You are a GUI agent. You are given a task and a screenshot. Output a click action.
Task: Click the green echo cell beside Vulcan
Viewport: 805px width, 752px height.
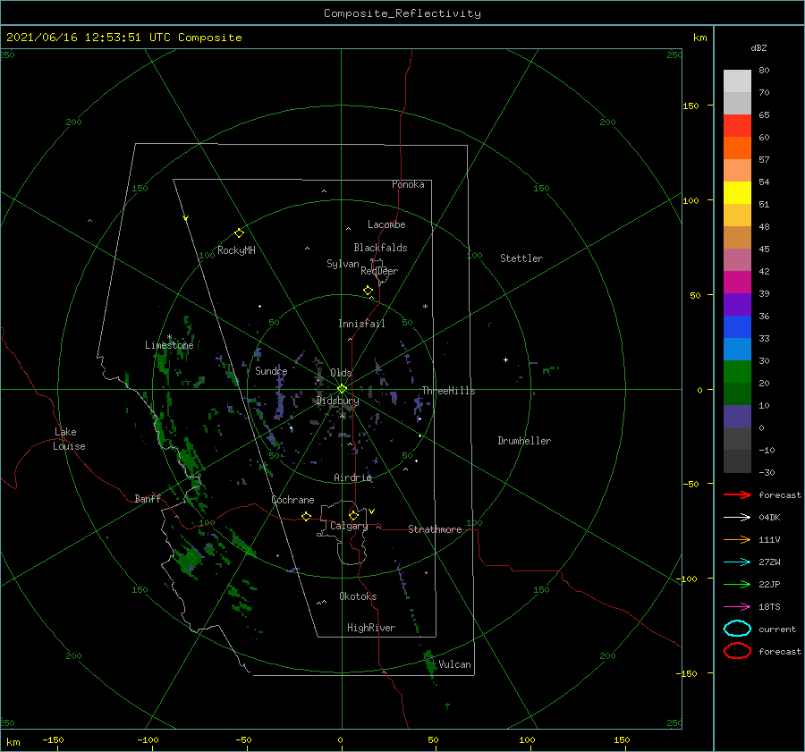click(430, 663)
